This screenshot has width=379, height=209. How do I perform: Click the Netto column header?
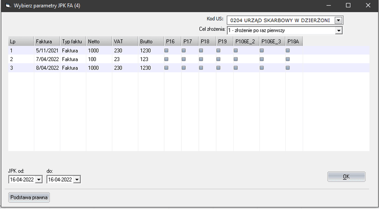tap(99, 42)
